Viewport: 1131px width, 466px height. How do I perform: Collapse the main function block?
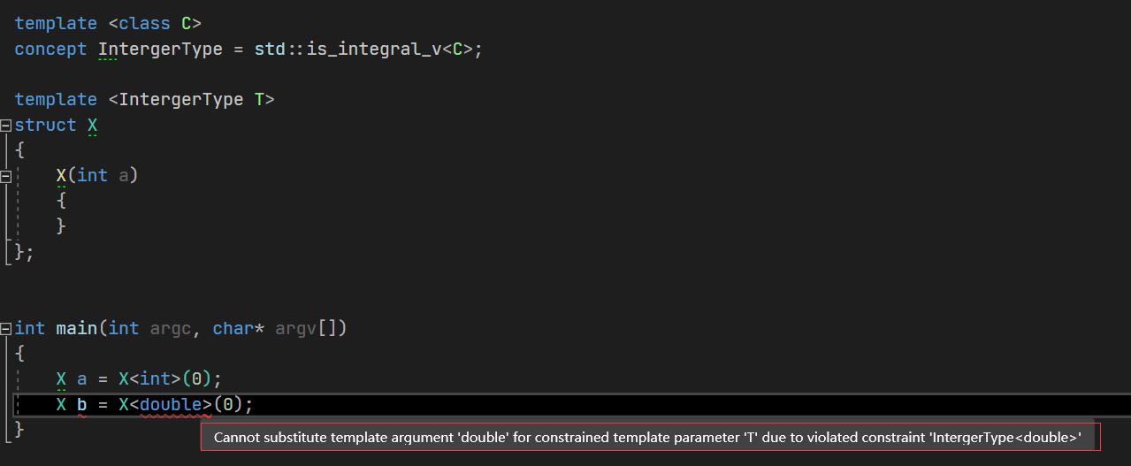(x=6, y=329)
